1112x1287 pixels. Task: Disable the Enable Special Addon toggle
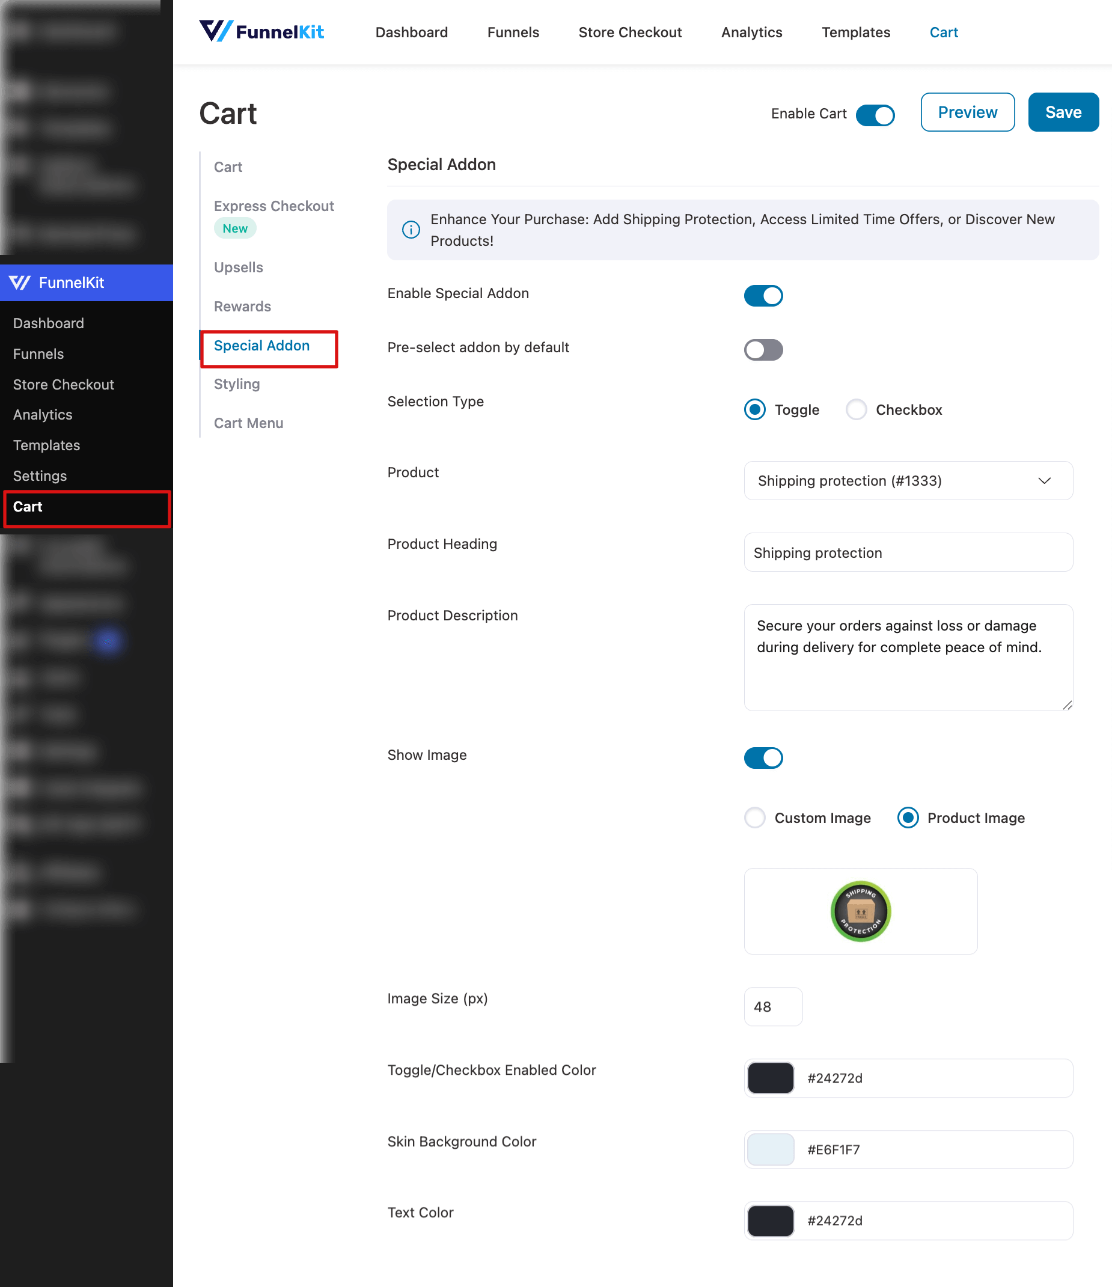pos(763,296)
